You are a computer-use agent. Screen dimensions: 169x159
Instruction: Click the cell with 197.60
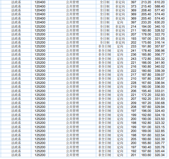point(146,151)
